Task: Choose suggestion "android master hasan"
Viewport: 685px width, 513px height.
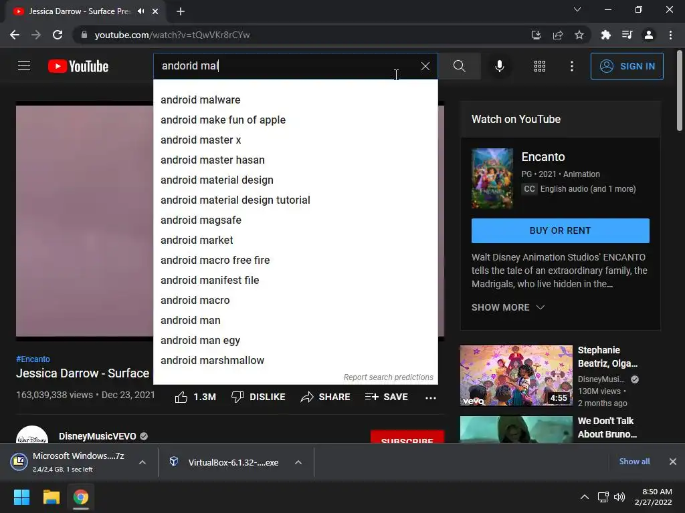Action: tap(295, 160)
